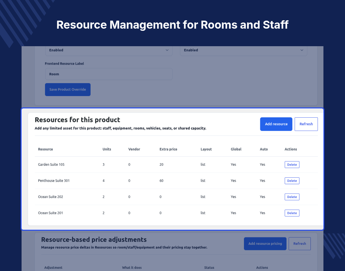Image resolution: width=345 pixels, height=271 pixels.
Task: Delete the Ocean Suite 202 resource
Action: click(292, 197)
